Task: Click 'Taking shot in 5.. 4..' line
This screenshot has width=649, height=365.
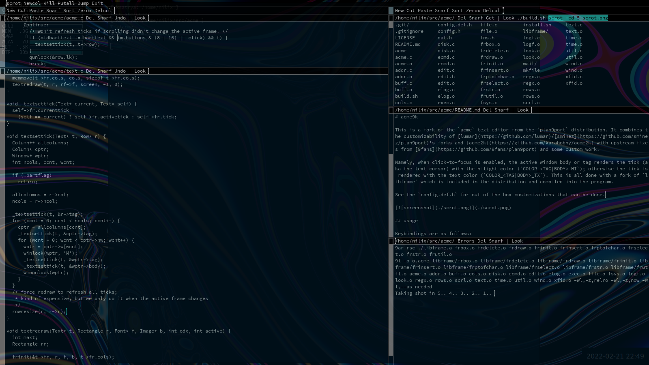Action: click(x=443, y=293)
